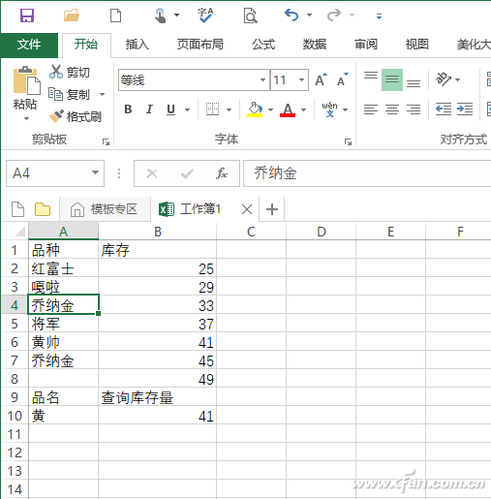Activate 格式刷 format painter
The width and height of the screenshot is (491, 499).
point(75,116)
